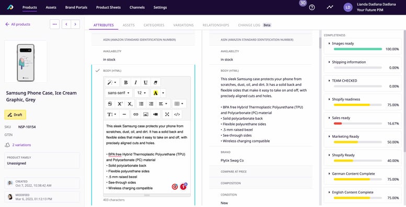Image resolution: width=406 pixels, height=207 pixels.
Task: Apply bold formatting in the Body editor
Action: point(126,82)
